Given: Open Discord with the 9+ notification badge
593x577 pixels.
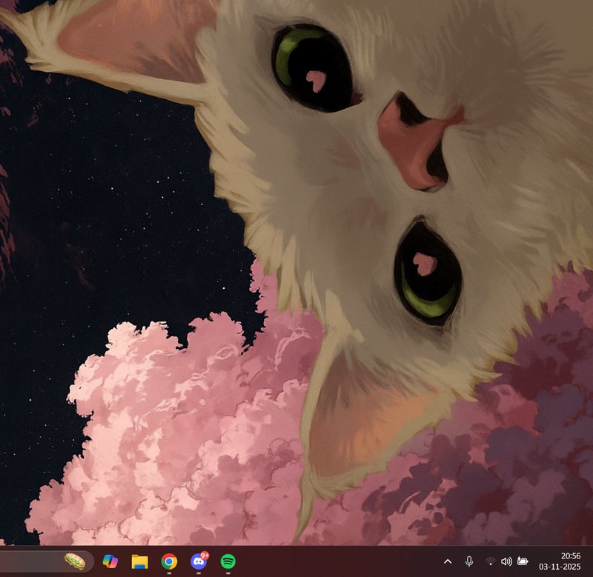Looking at the screenshot, I should coord(199,561).
